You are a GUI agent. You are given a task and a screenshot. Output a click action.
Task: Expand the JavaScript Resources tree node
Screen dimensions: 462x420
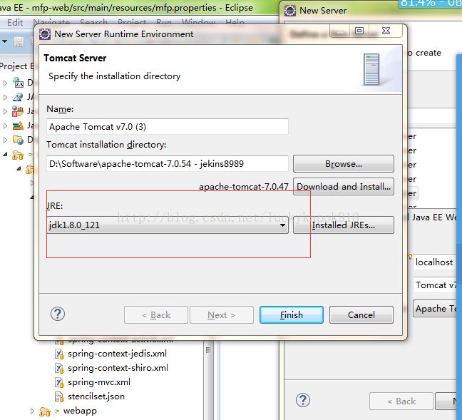[x=5, y=126]
